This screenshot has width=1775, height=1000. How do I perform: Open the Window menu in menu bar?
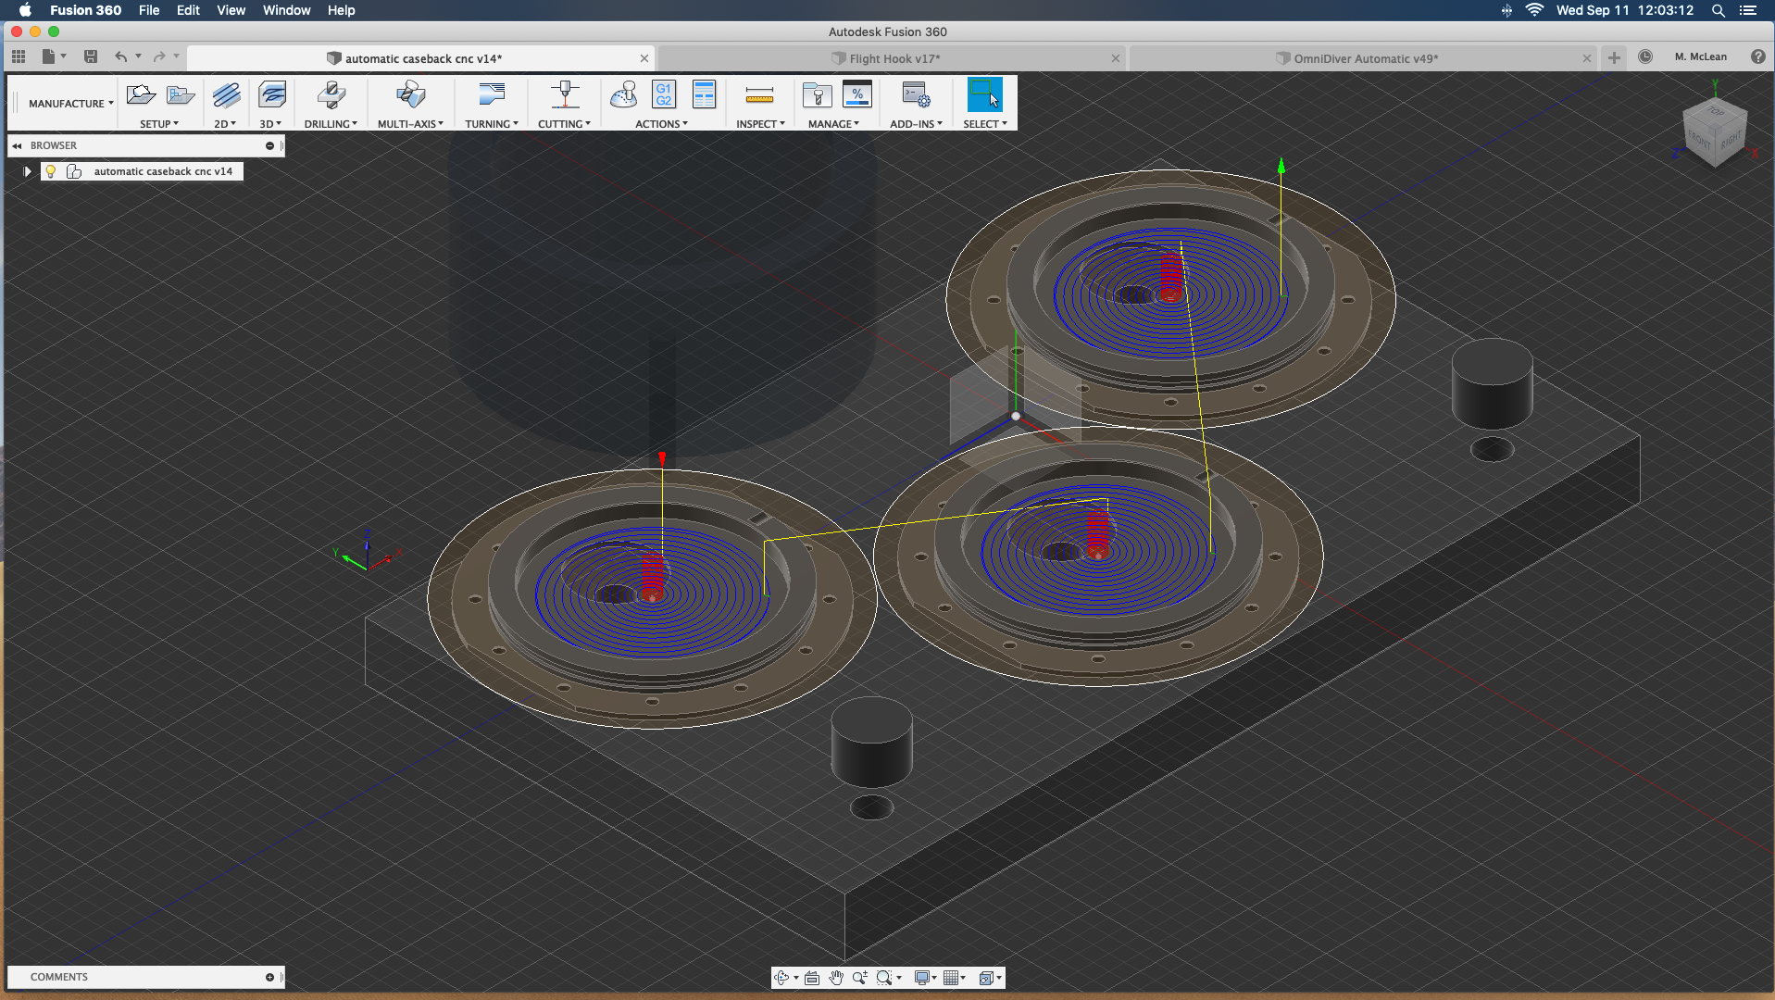pyautogui.click(x=286, y=10)
